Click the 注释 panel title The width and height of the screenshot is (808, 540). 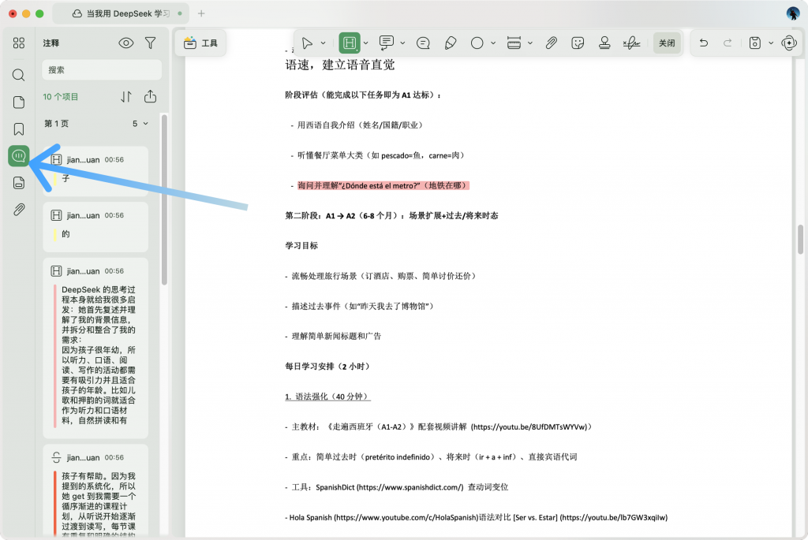pos(51,43)
